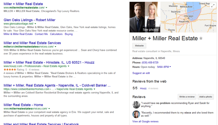Click the www.glenoaksvillage.net green URL
Screen dimensions: 218x125
tap(19, 24)
